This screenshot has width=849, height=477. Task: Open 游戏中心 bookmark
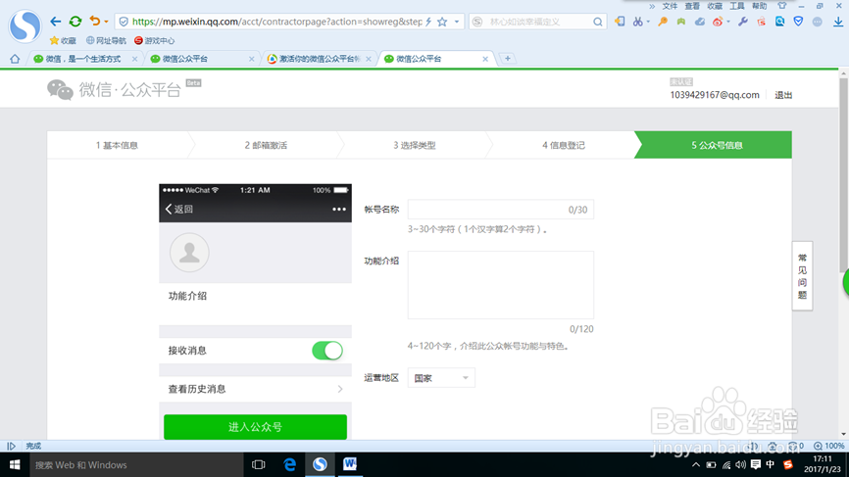(154, 40)
